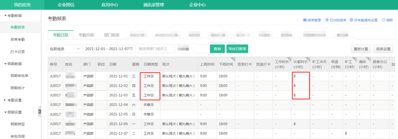The image size is (398, 139).
Task: Click 考勤报表 page title
Action: coord(57,19)
